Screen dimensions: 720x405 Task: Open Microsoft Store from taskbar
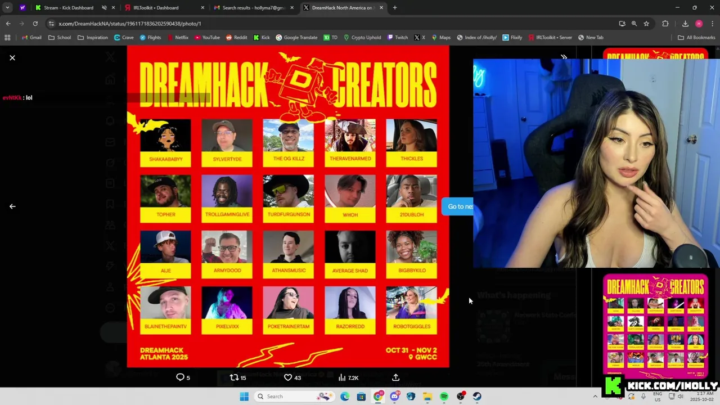(x=361, y=397)
